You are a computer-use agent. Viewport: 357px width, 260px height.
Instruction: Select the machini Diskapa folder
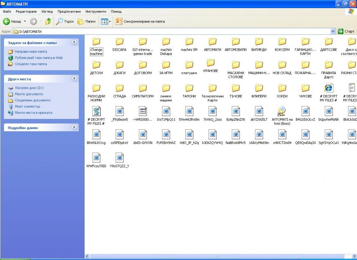[166, 47]
